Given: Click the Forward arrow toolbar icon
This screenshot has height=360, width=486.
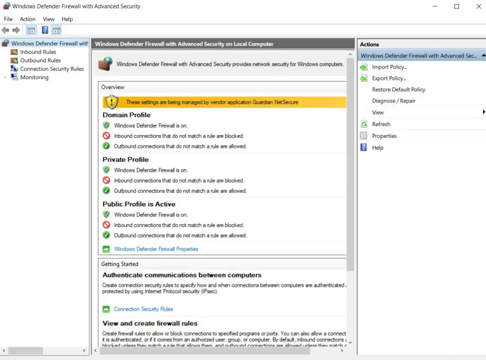Looking at the screenshot, I should coord(16,30).
